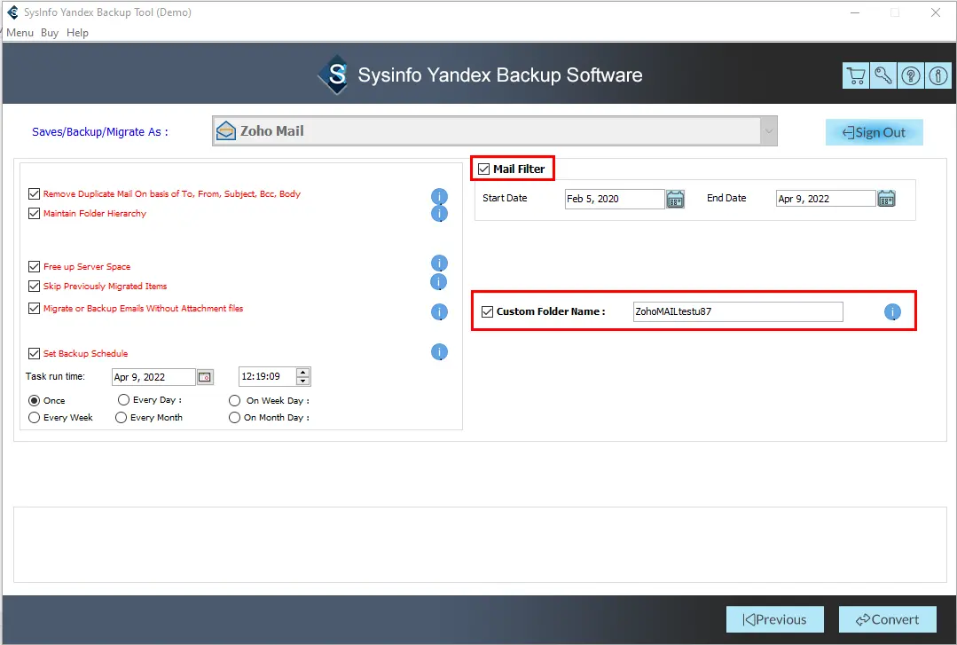This screenshot has width=957, height=645.
Task: Disable Free up Server Space option
Action: coord(35,266)
